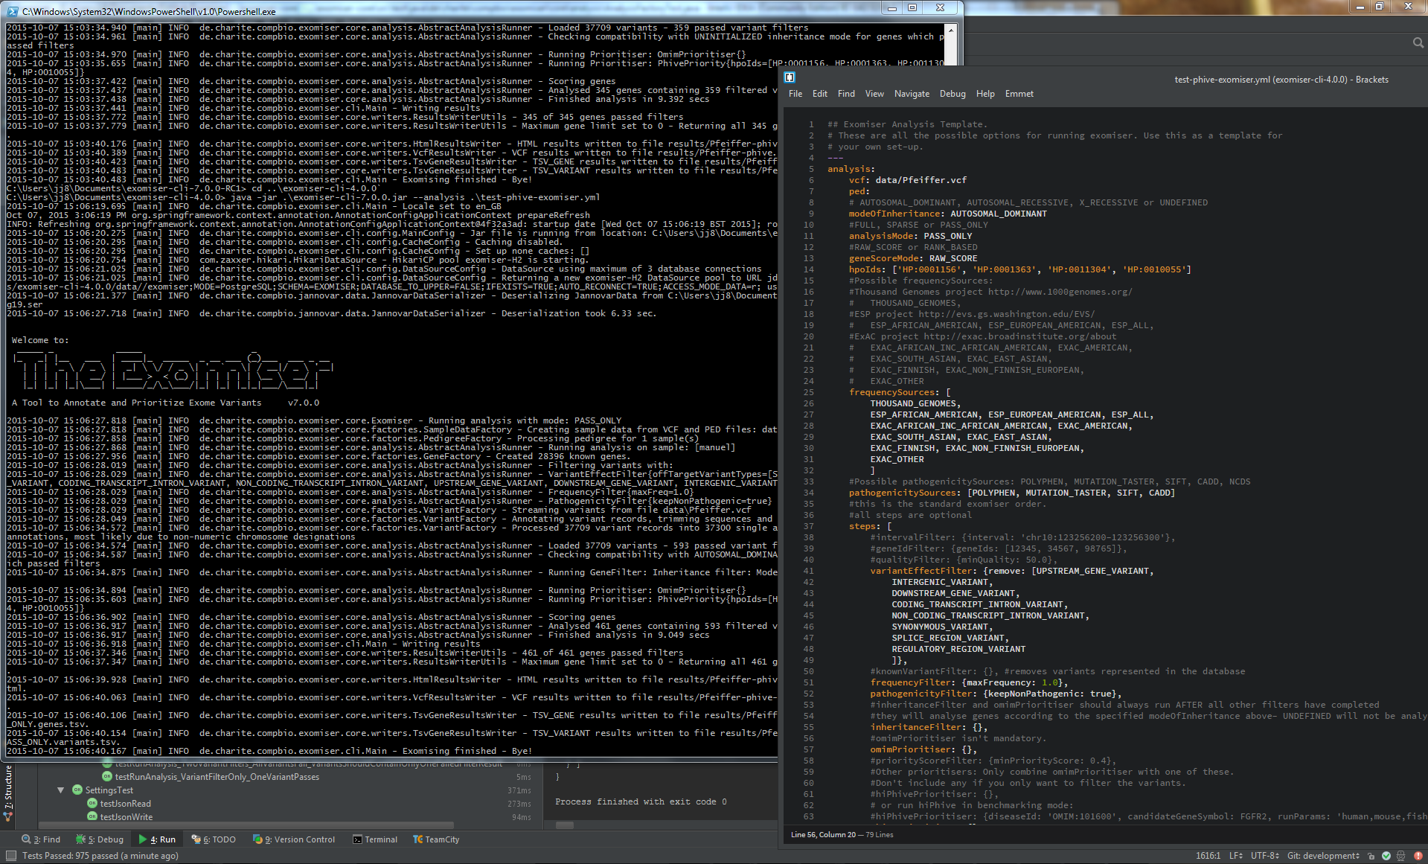Click the Hector inspector icon in status bar

coord(1400,856)
